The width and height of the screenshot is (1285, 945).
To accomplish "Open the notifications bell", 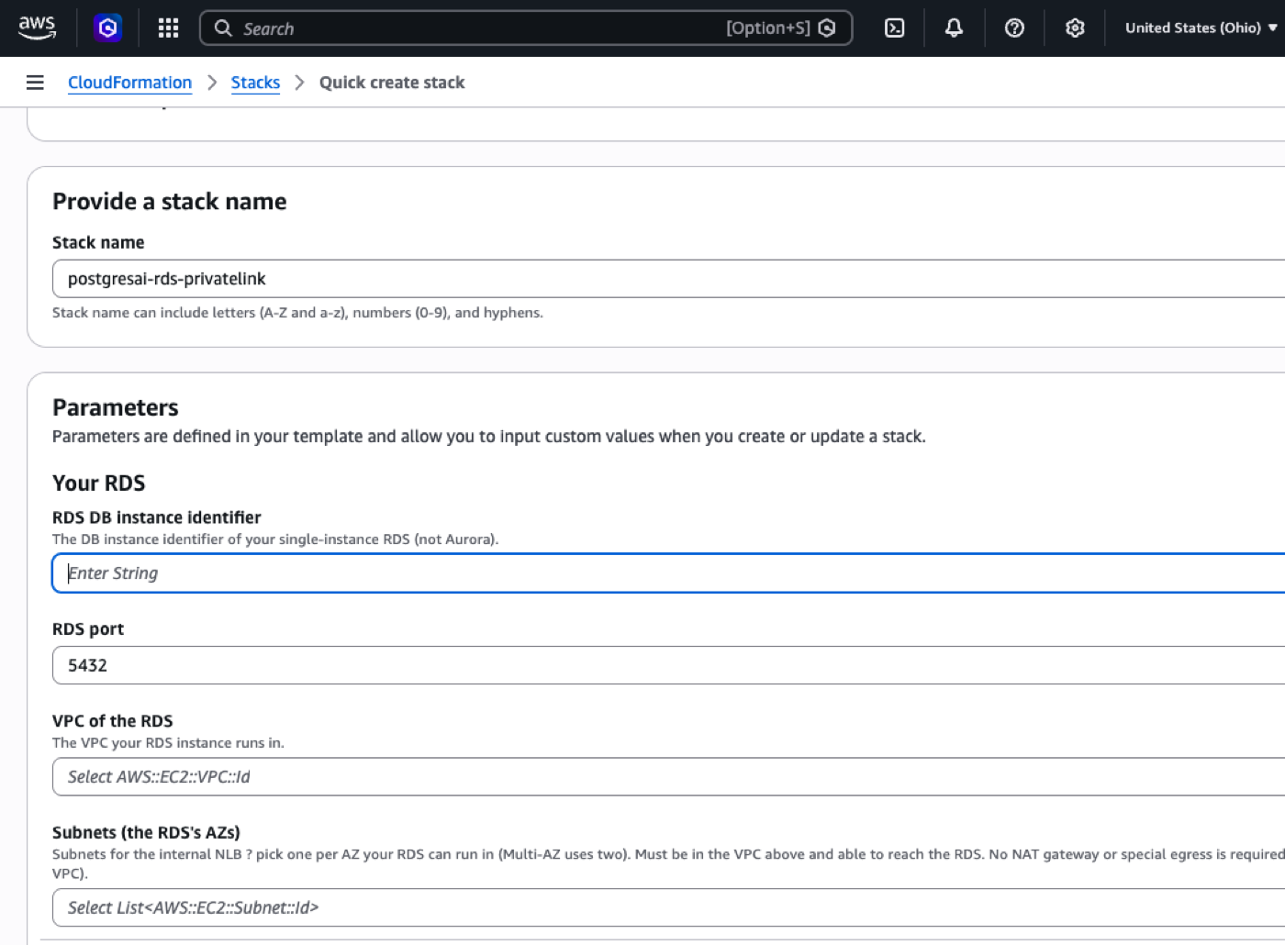I will point(954,28).
